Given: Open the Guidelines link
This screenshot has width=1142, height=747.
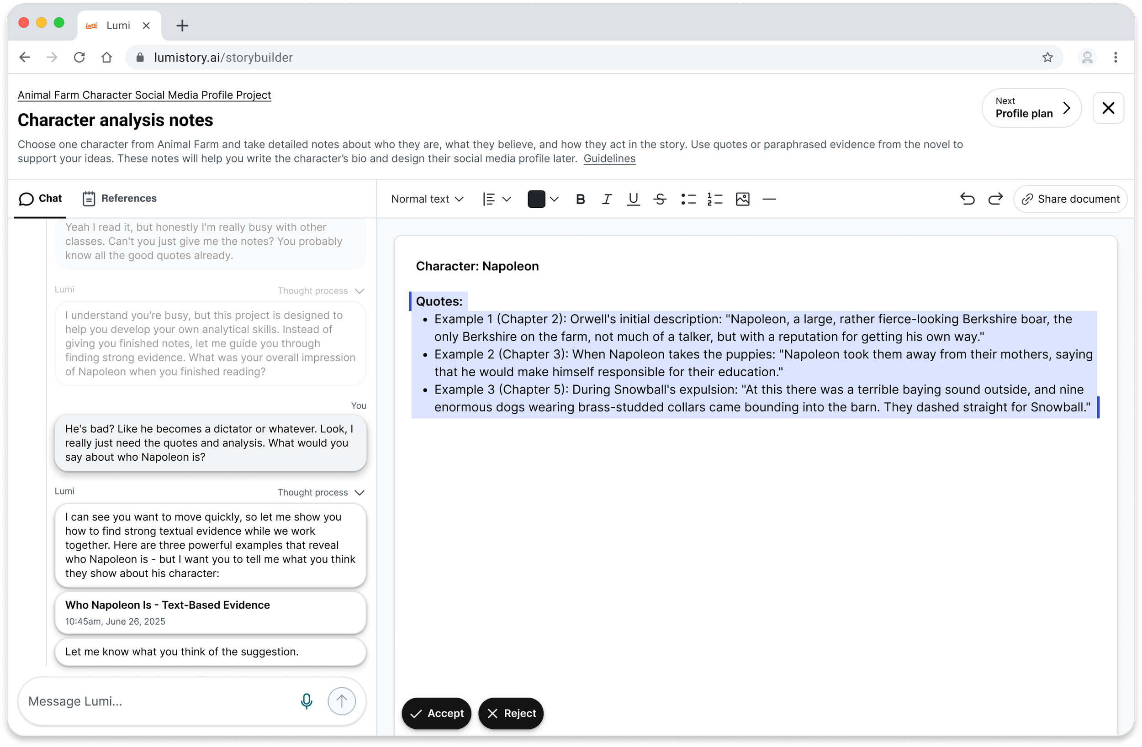Looking at the screenshot, I should point(609,158).
